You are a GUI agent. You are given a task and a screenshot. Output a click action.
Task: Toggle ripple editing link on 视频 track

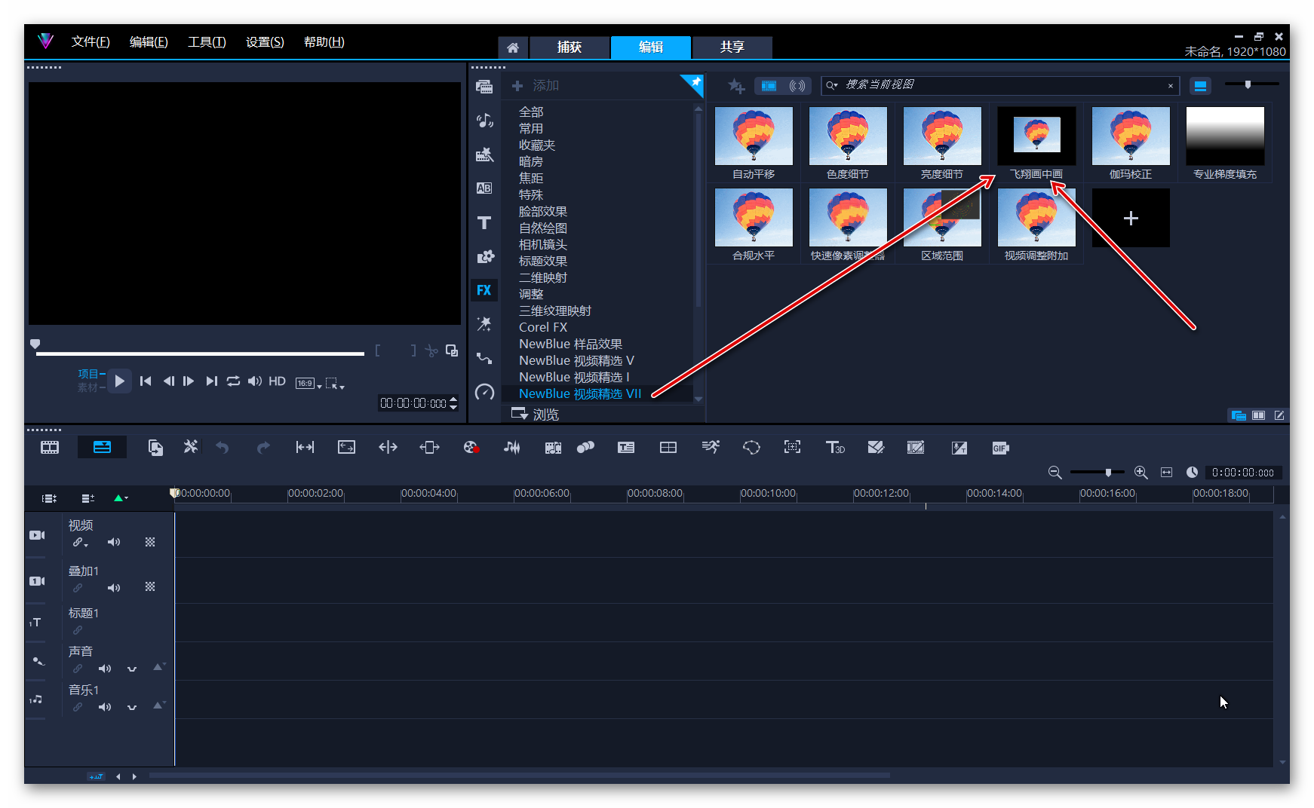79,543
